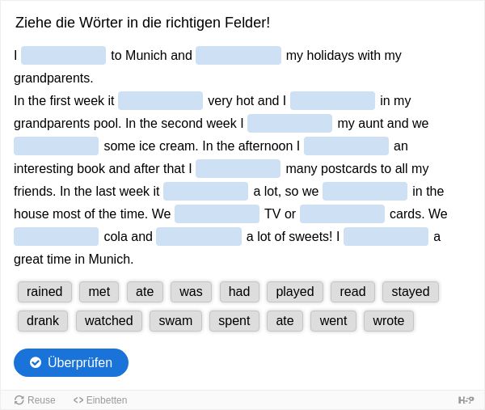Click the 'swam' word tile
This screenshot has width=485, height=410.
[175, 321]
